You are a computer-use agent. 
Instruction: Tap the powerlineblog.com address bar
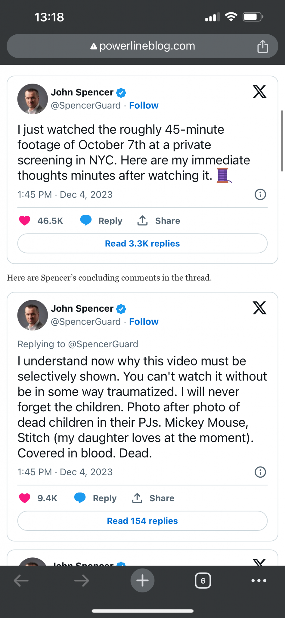coord(142,46)
